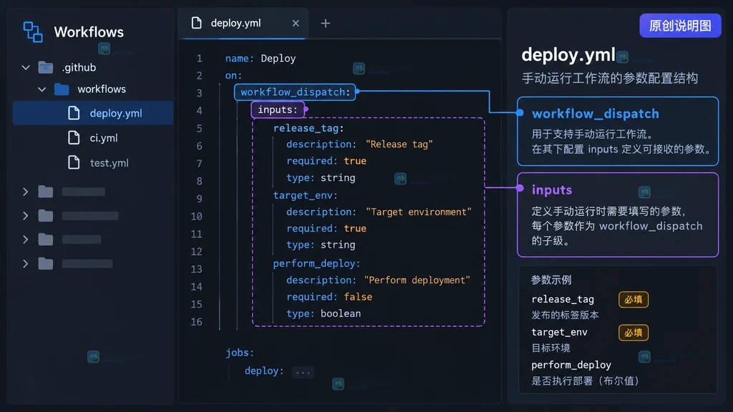Expand the collapsed deploy job ellipsis
Viewport: 733px width, 412px height.
303,372
